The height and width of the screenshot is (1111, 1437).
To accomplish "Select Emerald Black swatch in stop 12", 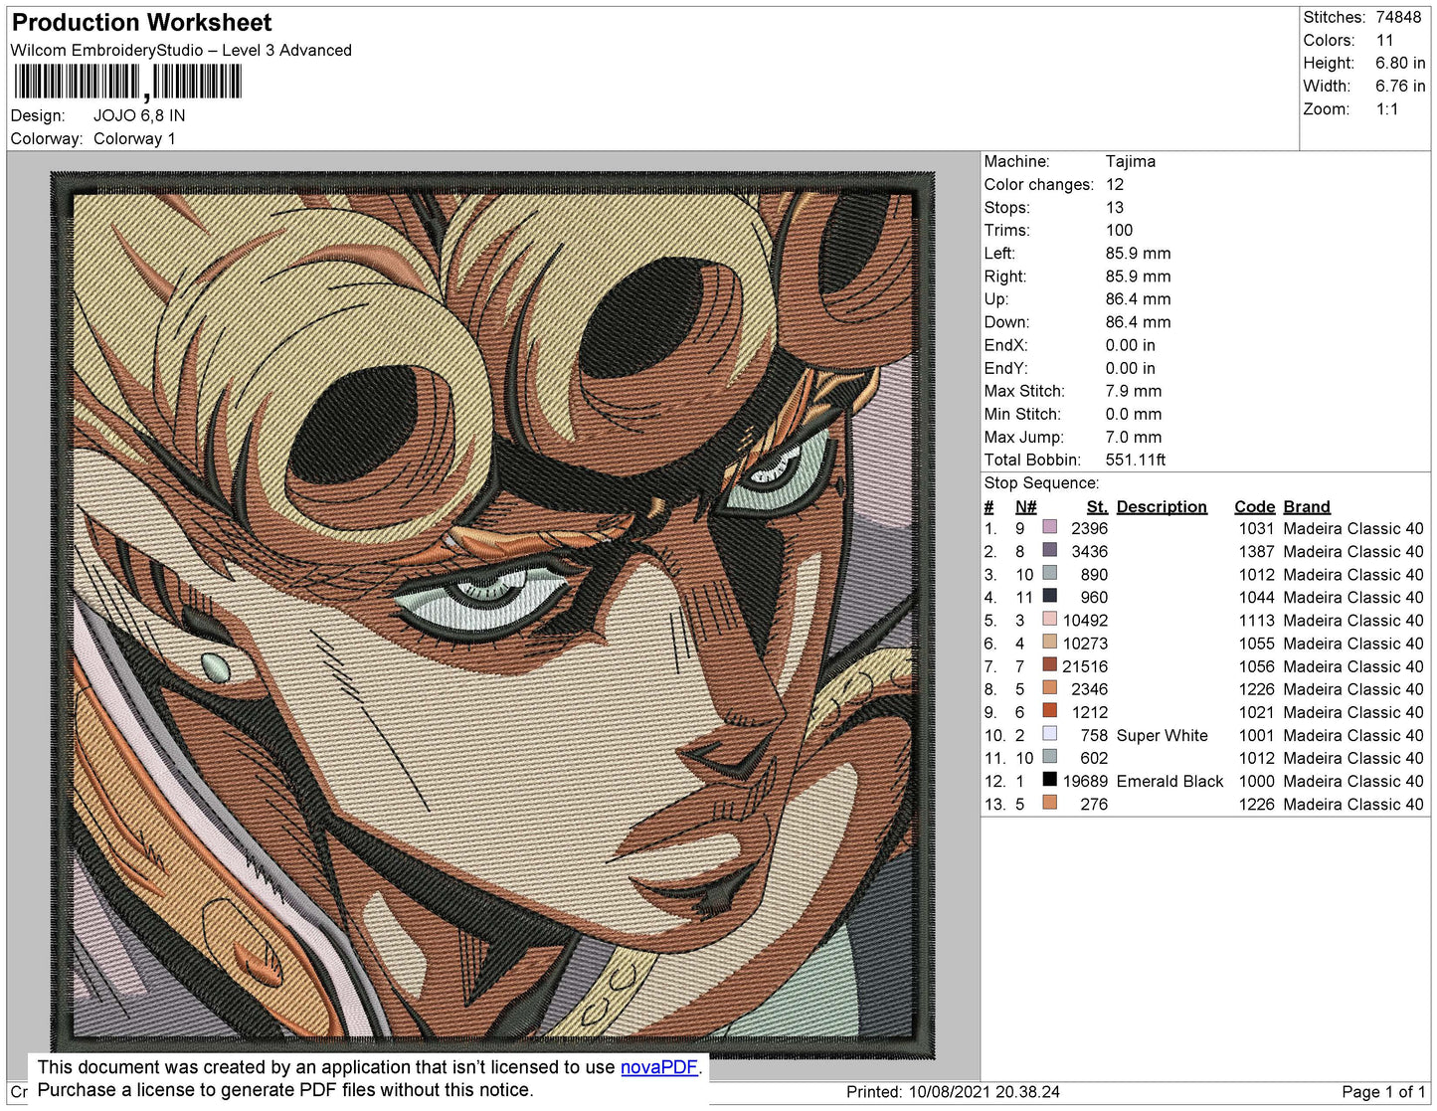I will [1049, 779].
